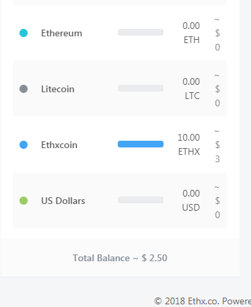Click the Ethereum ~ $ 0 estimate
This screenshot has height=307, width=251.
coord(217,34)
